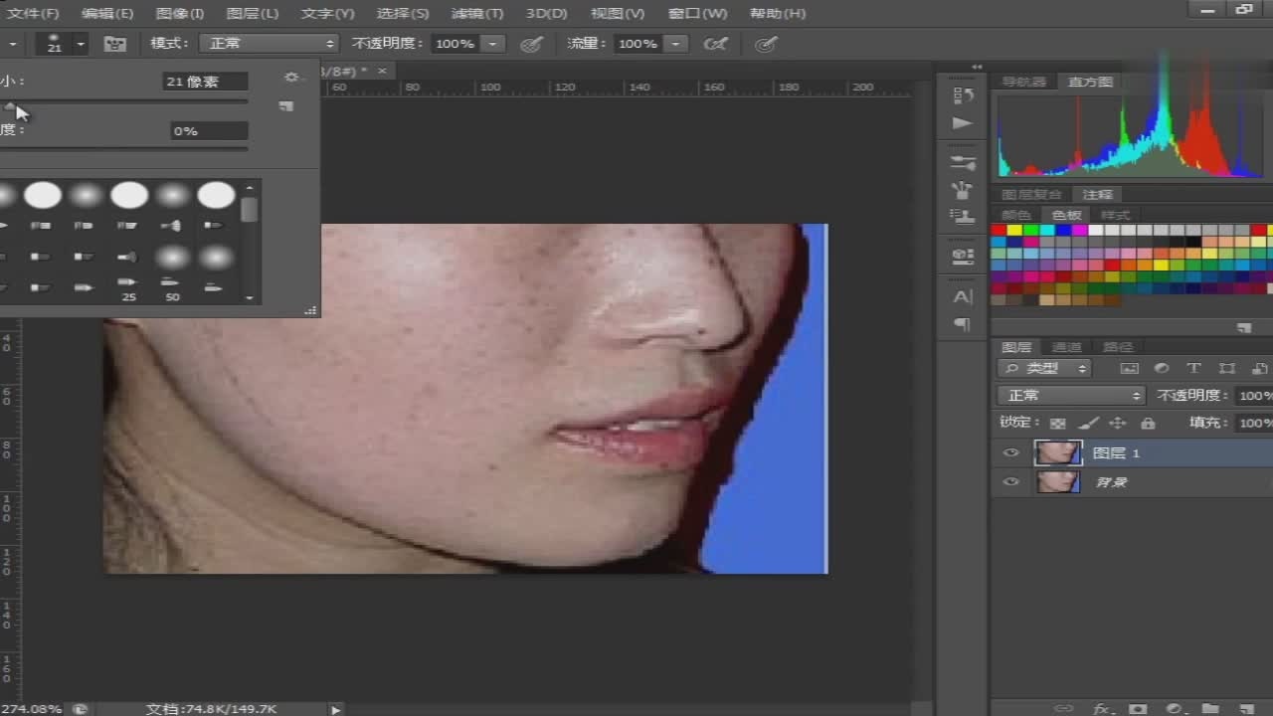
Task: Toggle lock image pixels
Action: [1089, 423]
